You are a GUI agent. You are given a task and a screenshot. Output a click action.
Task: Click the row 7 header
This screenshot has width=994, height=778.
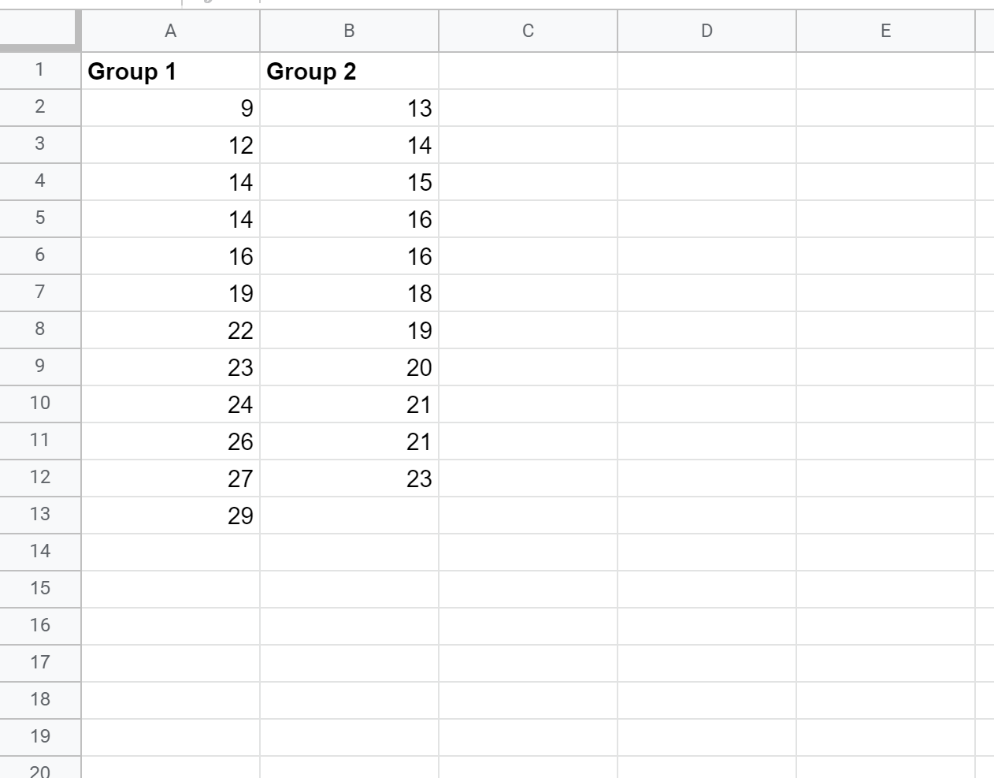[39, 292]
